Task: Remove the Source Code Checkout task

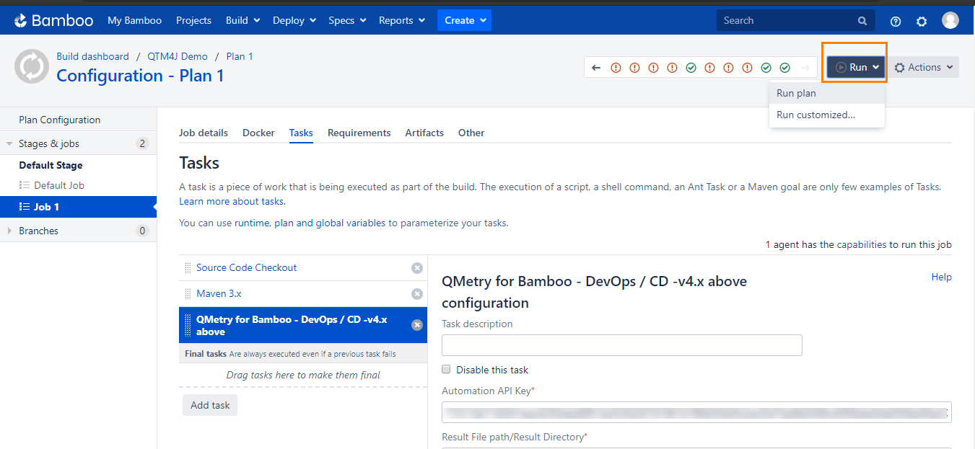Action: (x=416, y=268)
